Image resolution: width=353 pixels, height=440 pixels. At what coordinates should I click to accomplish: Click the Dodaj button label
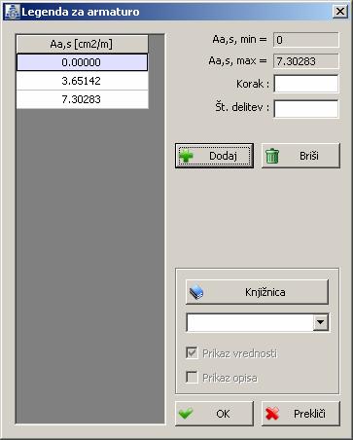223,156
